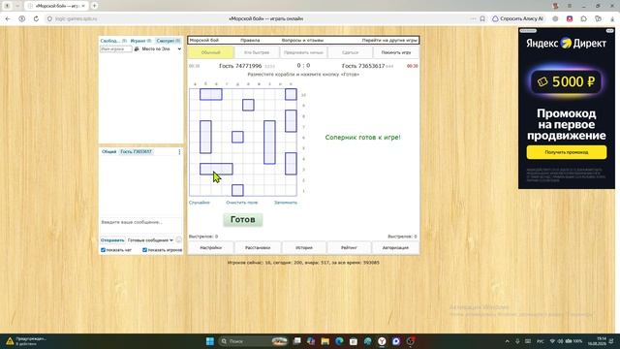Open Yandex Browser taskbar icon

coord(382,341)
